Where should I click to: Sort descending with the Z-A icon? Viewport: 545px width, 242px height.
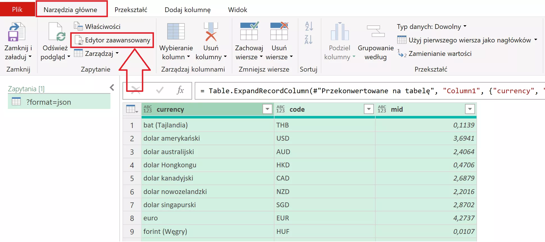pyautogui.click(x=309, y=40)
